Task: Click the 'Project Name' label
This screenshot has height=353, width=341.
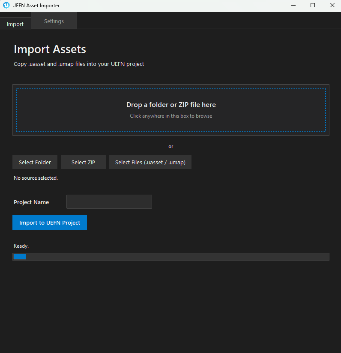Action: click(x=31, y=202)
